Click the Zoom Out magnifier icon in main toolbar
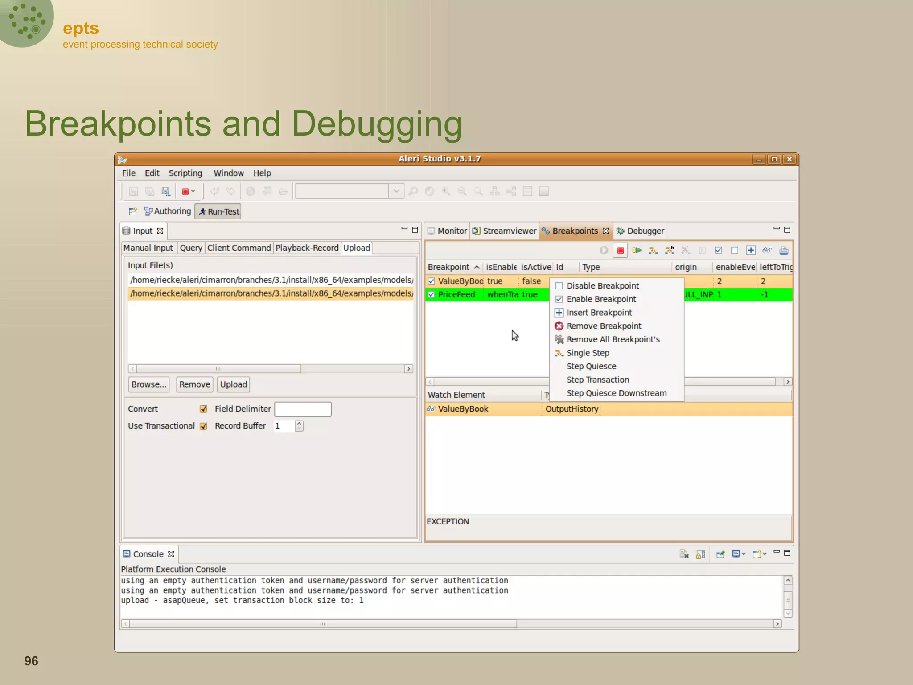This screenshot has height=685, width=913. click(x=462, y=191)
